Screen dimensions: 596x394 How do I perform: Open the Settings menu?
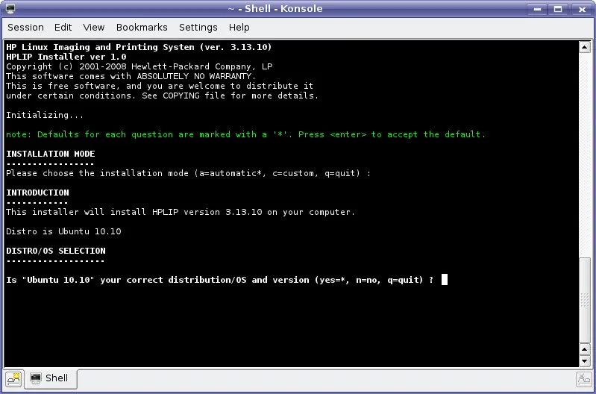pyautogui.click(x=198, y=28)
